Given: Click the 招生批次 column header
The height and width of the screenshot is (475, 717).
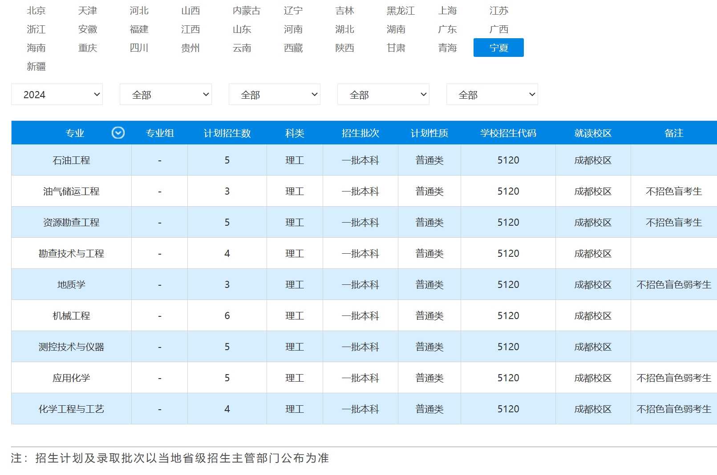Looking at the screenshot, I should (361, 133).
